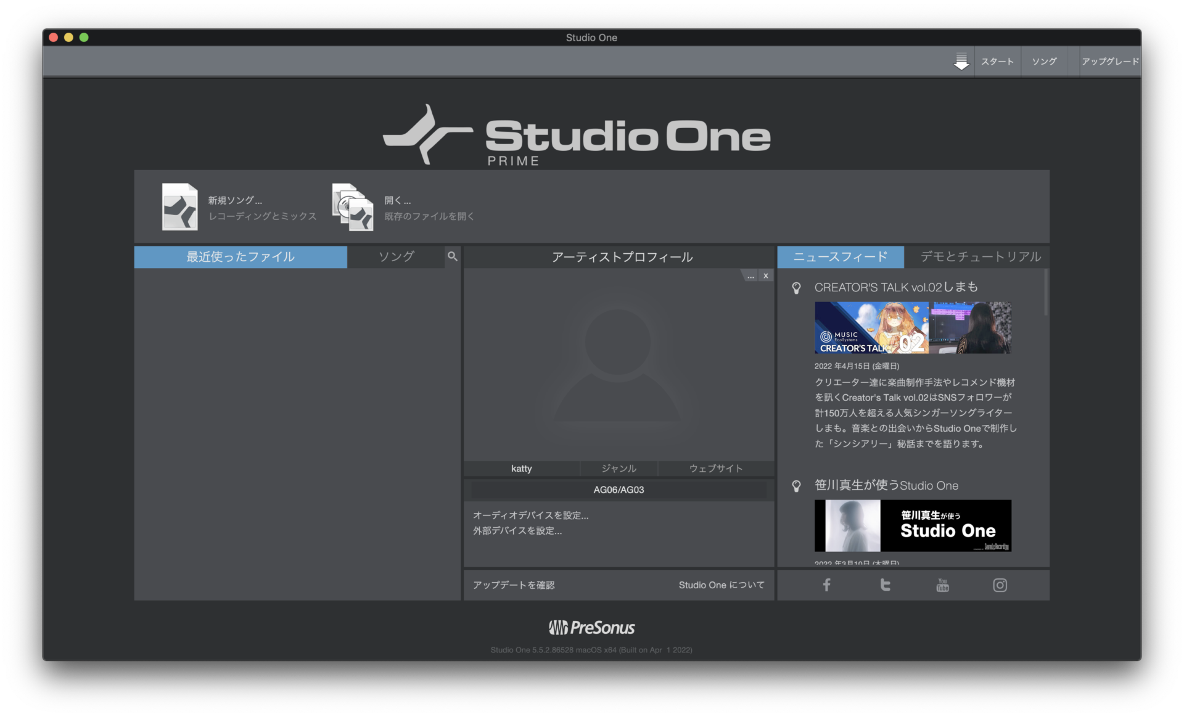Click 笹川真生が使うStudio One headline
Image resolution: width=1184 pixels, height=717 pixels.
(886, 486)
